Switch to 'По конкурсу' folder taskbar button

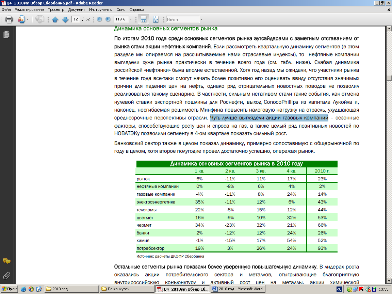[x=127, y=289]
